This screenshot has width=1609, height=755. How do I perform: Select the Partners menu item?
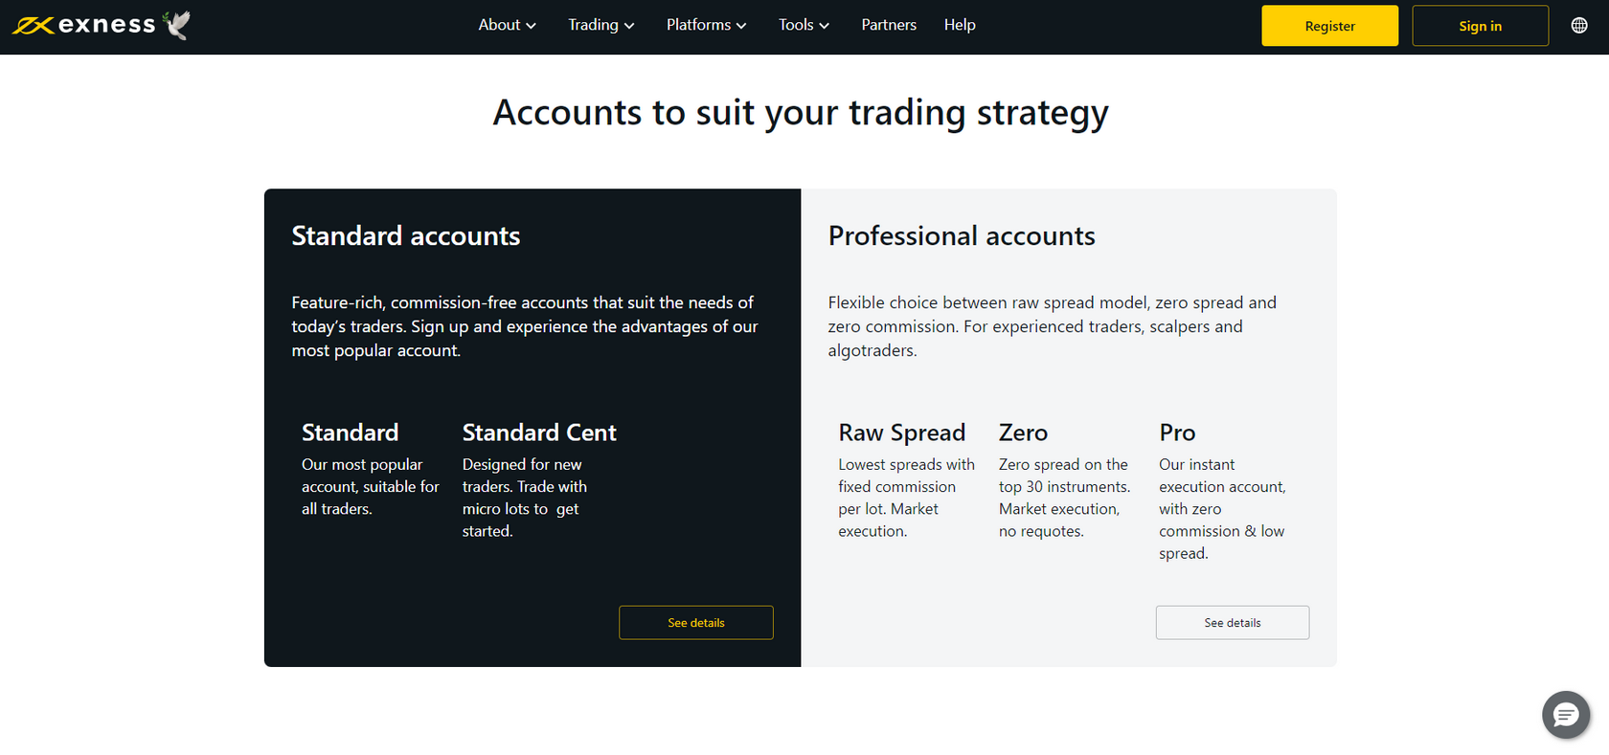point(888,25)
